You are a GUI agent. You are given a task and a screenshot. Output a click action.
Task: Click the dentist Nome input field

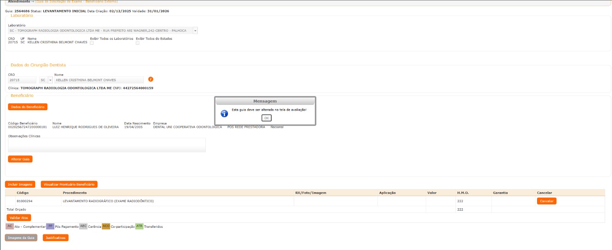99,80
